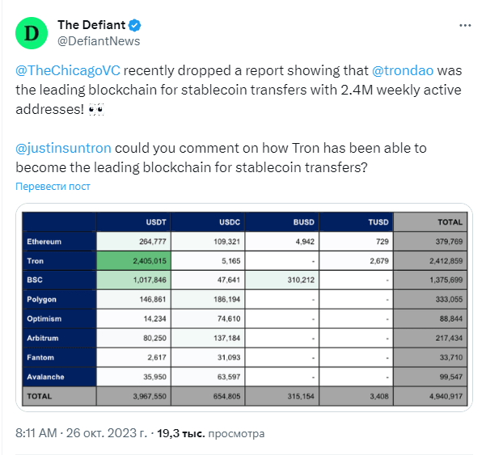The image size is (486, 455).
Task: Click the Tron row label in table
Action: tap(59, 261)
